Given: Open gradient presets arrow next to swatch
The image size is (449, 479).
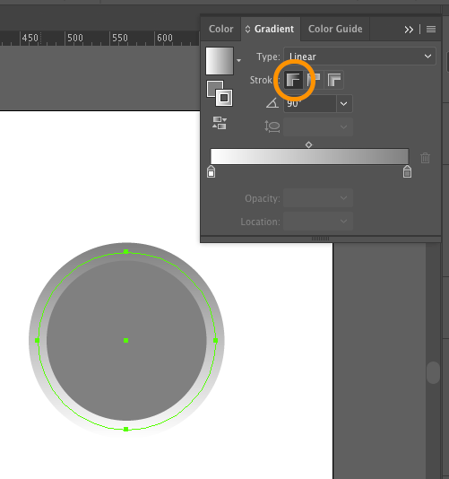Looking at the screenshot, I should 238,60.
